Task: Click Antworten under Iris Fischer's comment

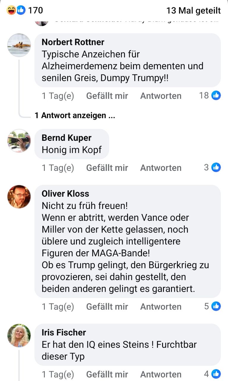Action: click(x=161, y=374)
